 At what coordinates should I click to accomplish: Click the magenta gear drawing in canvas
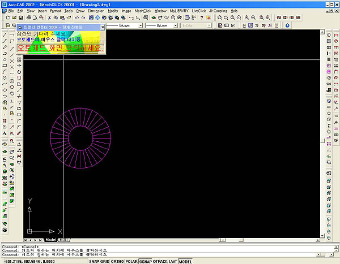point(80,138)
